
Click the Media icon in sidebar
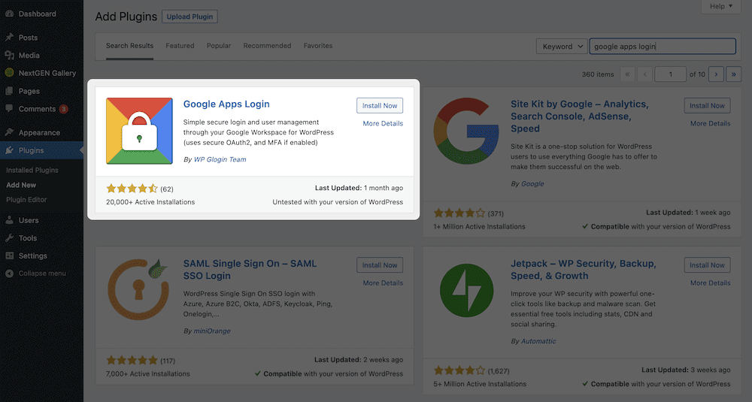pyautogui.click(x=9, y=56)
